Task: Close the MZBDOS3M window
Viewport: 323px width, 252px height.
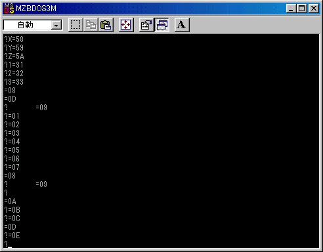Action: (x=313, y=9)
